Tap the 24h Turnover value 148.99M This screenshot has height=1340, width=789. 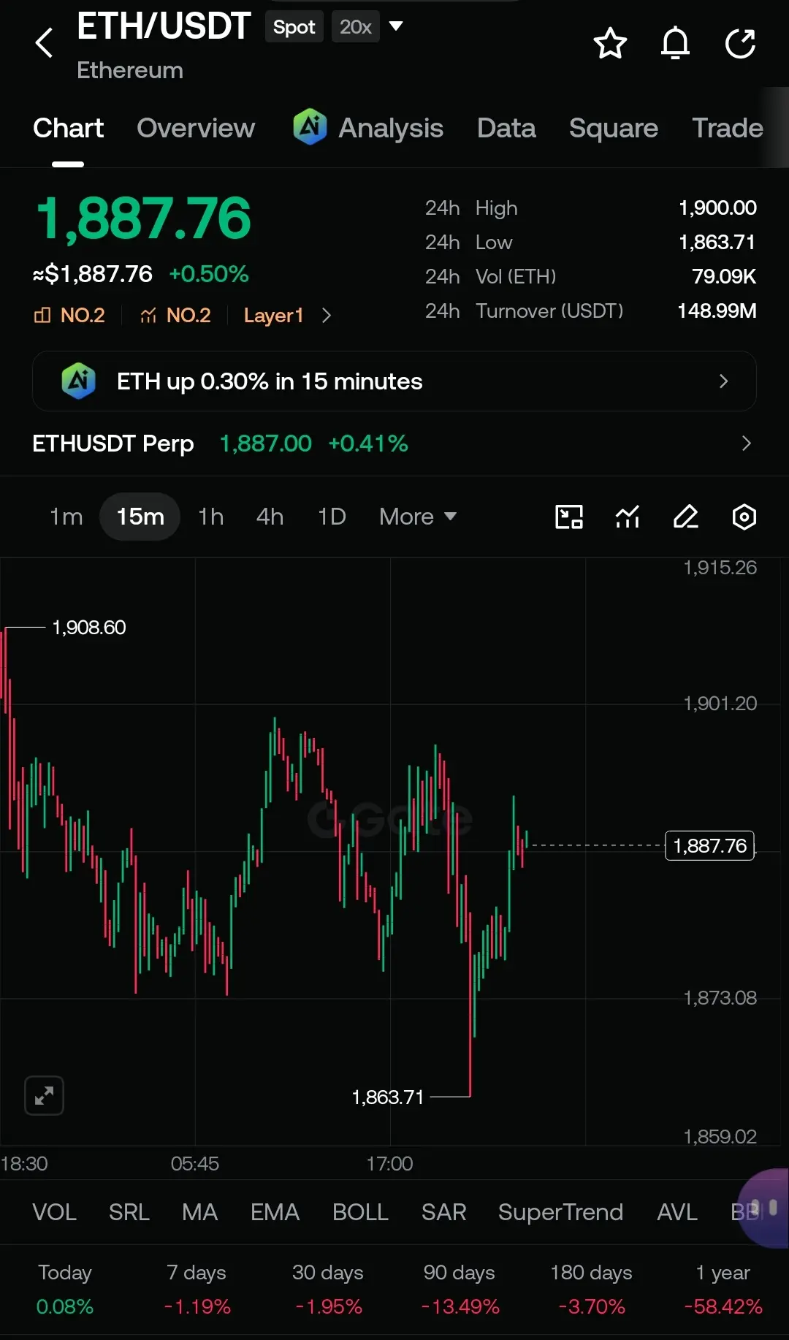tap(717, 311)
